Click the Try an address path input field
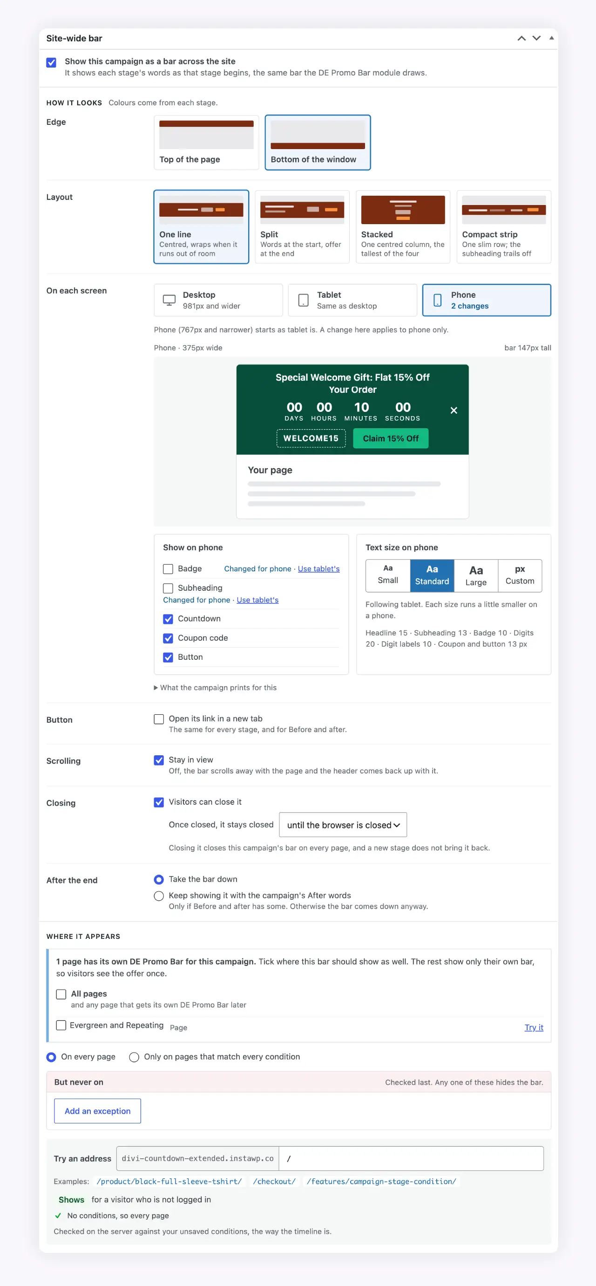This screenshot has height=1286, width=596. (411, 1159)
